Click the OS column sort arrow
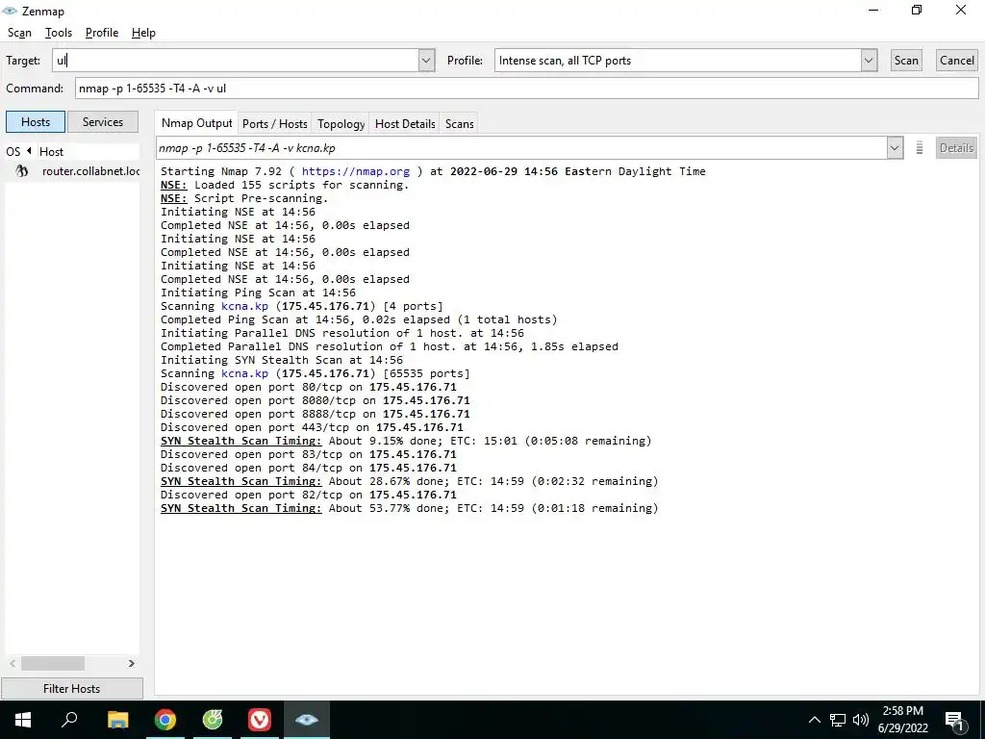The height and width of the screenshot is (739, 985). point(29,151)
